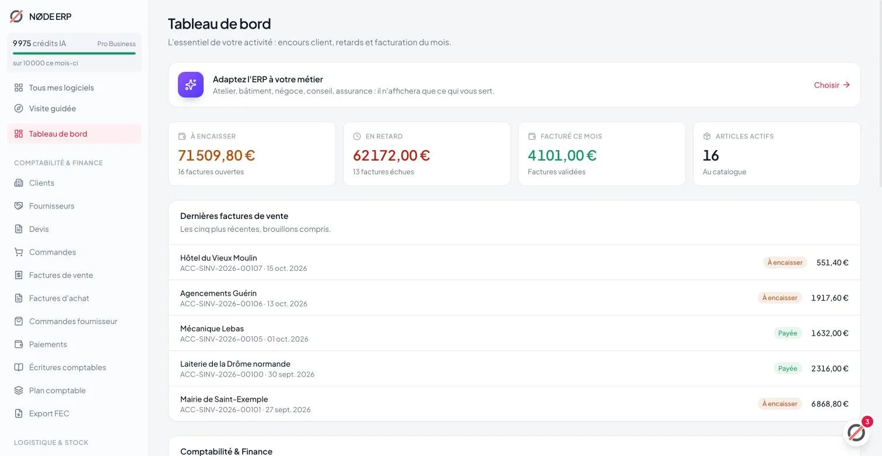Select the Facturé ce mois card
Image resolution: width=882 pixels, height=456 pixels.
602,154
